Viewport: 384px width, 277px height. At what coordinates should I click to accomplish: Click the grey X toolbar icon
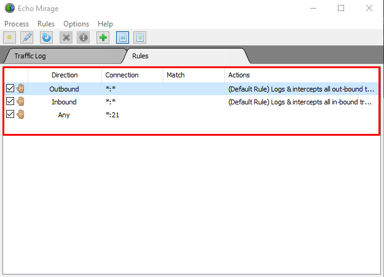tap(66, 37)
